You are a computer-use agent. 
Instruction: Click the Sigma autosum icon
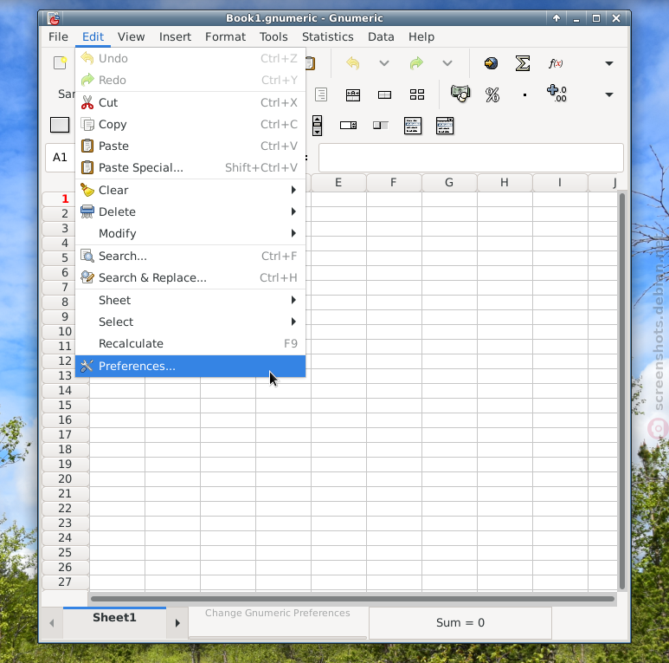pos(523,63)
